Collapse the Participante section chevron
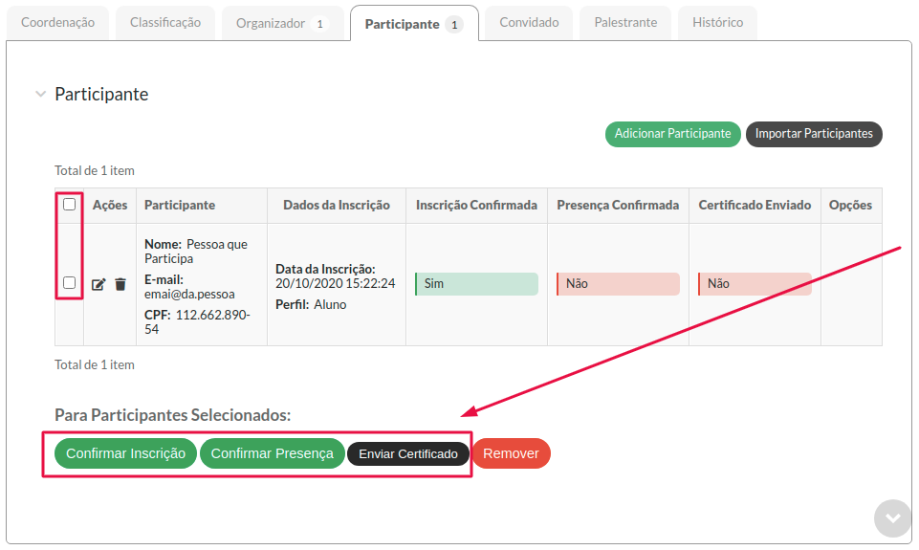The image size is (919, 550). click(x=40, y=94)
